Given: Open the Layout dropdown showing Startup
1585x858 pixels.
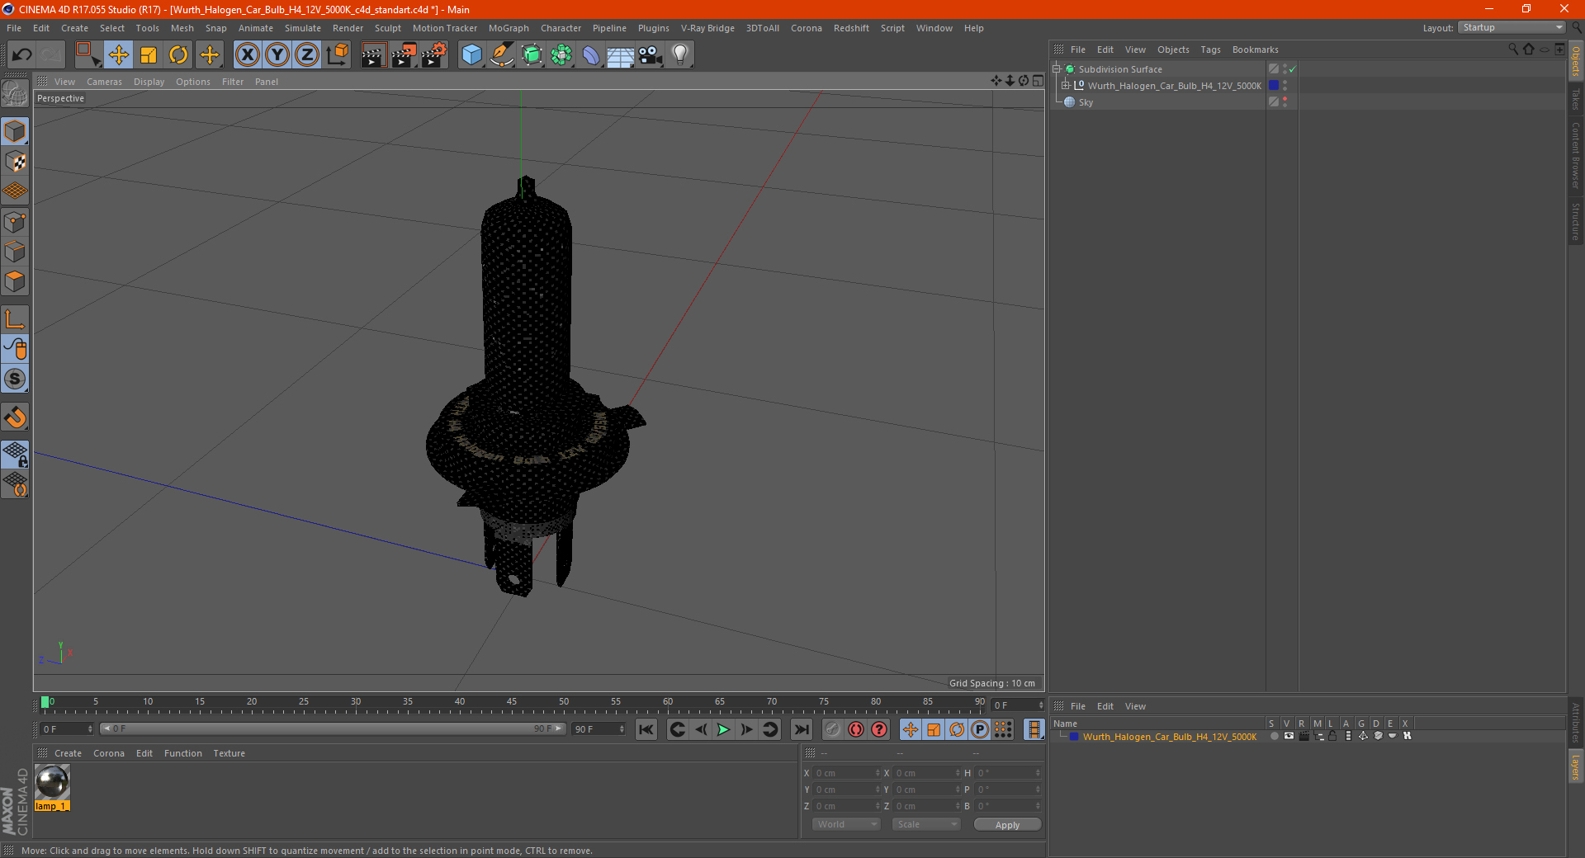Looking at the screenshot, I should 1512,27.
